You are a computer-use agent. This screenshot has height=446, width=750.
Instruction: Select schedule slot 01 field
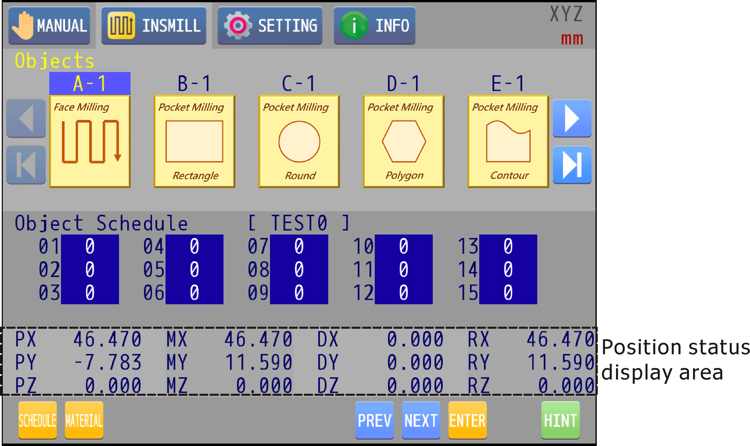(x=90, y=246)
